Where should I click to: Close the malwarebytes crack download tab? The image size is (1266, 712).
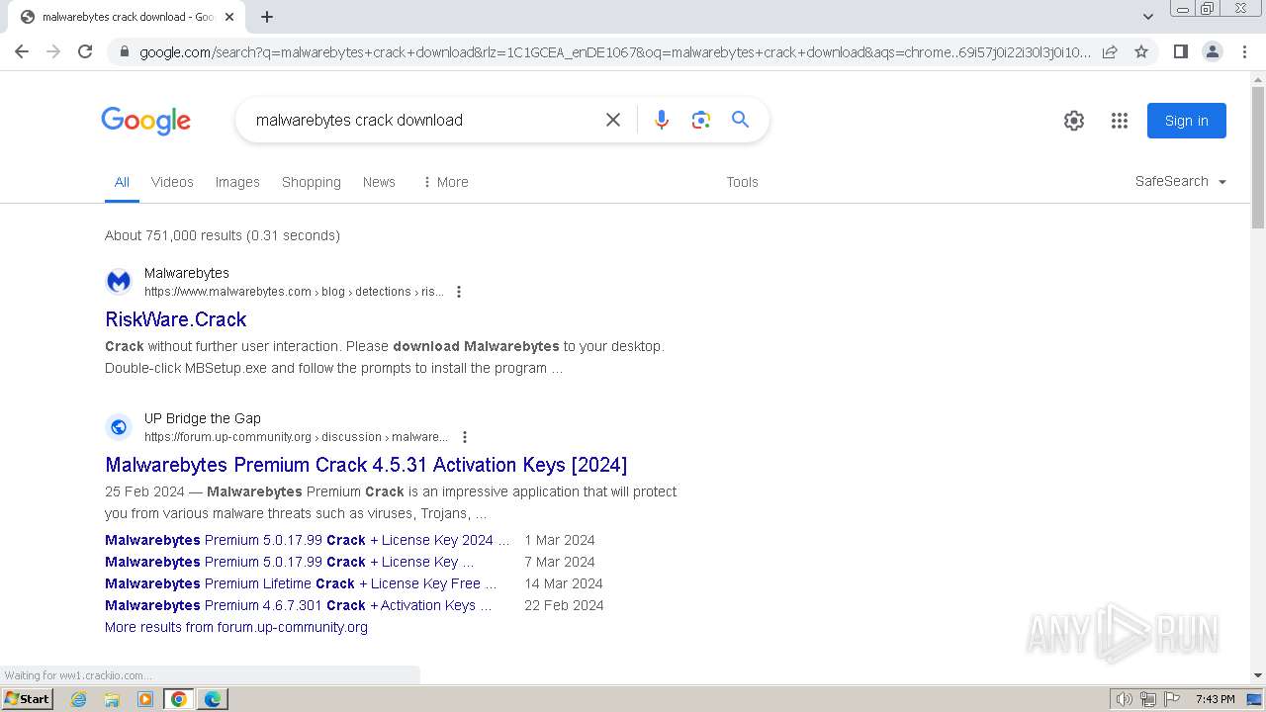point(229,17)
